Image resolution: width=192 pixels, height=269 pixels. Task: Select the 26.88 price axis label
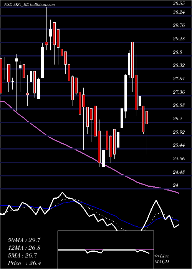click(179, 106)
